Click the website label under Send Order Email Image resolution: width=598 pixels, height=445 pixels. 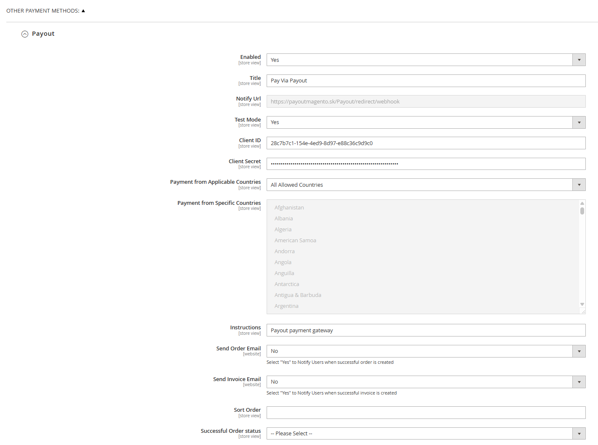[x=252, y=354]
